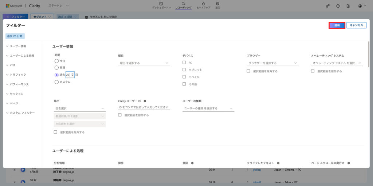Click the Clarity ユーザー ID input field
The width and height of the screenshot is (373, 186).
(x=144, y=107)
